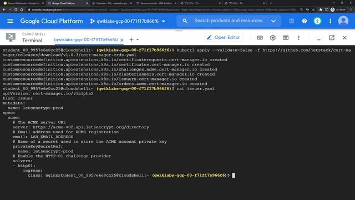Click the 'cat issuer.yaml' command text
This screenshot has width=355, height=200.
tap(195, 89)
